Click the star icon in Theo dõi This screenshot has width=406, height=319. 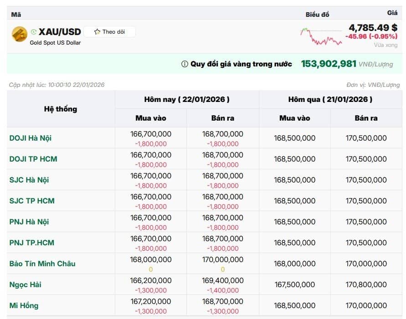coord(97,32)
